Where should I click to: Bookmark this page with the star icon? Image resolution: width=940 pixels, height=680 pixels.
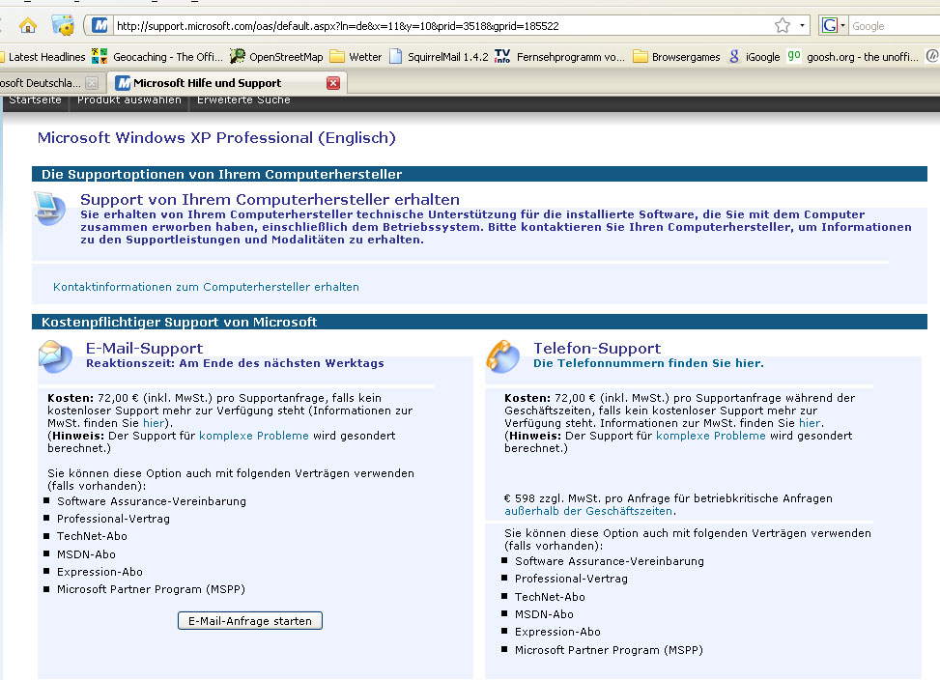click(783, 26)
